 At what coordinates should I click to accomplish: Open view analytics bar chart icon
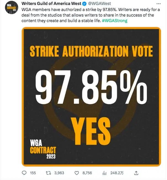[x=105, y=173]
